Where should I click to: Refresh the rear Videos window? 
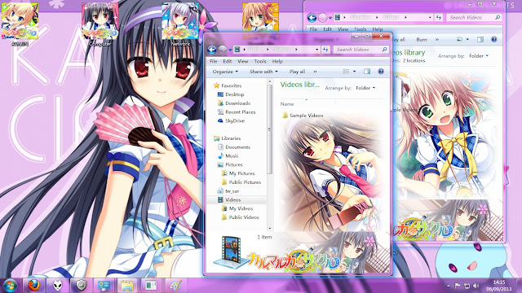click(x=439, y=17)
